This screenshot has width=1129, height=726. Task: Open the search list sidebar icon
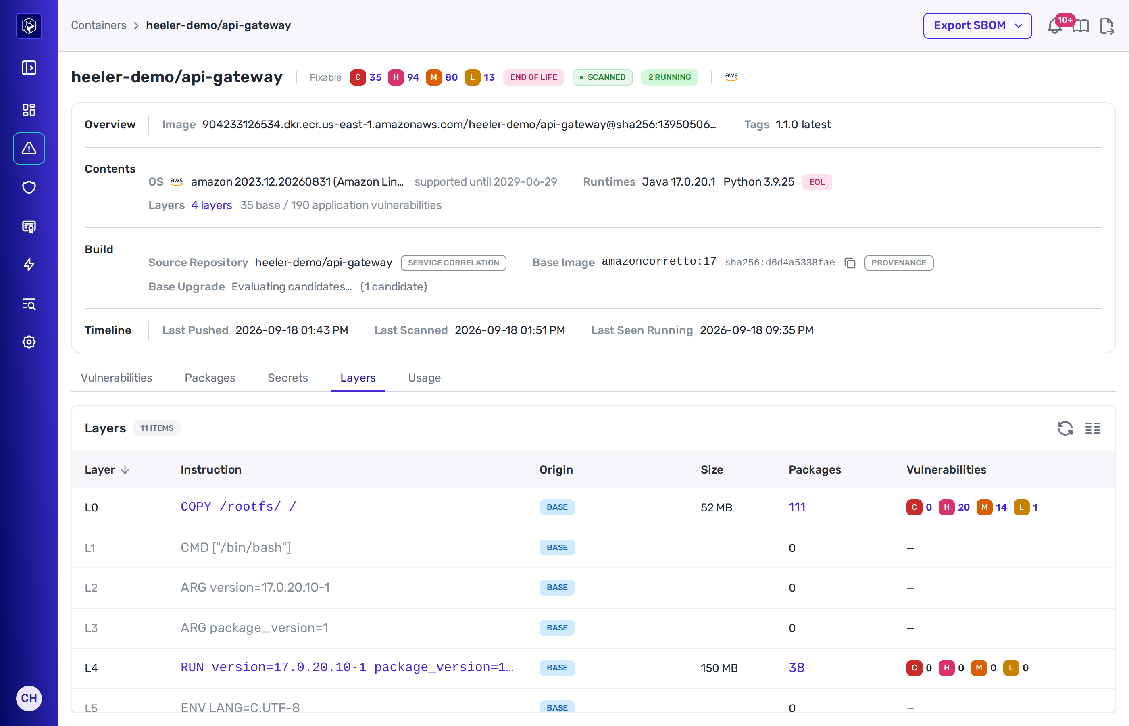coord(29,304)
